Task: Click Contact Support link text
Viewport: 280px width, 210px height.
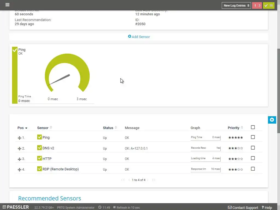Action: (245, 208)
